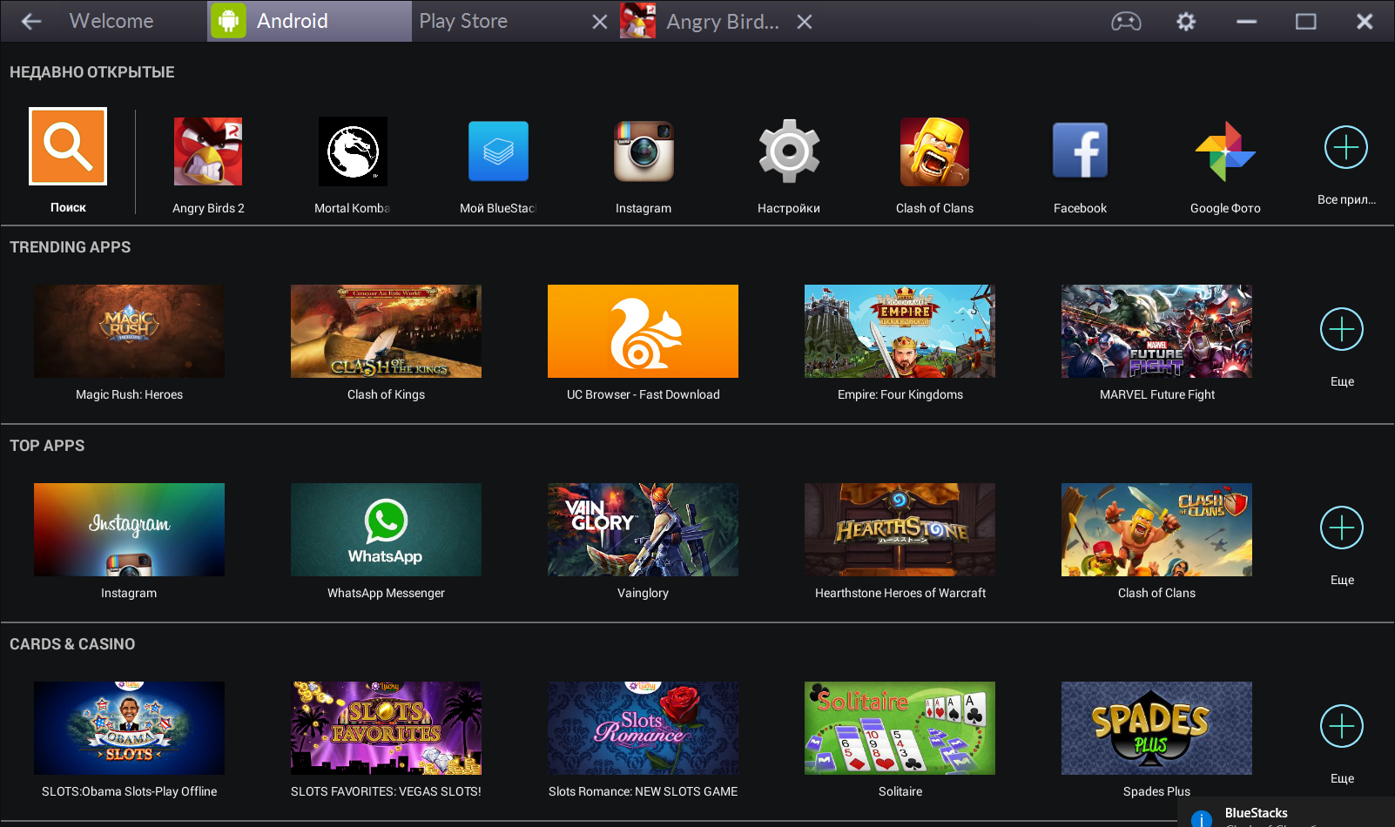The image size is (1395, 827).
Task: Select the UC Browser trending app thumbnail
Action: pos(643,332)
